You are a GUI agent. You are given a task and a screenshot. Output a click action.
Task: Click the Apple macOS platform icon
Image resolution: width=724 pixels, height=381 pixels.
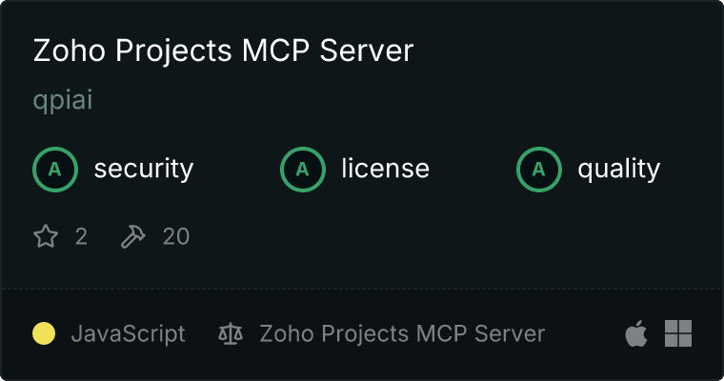[636, 333]
